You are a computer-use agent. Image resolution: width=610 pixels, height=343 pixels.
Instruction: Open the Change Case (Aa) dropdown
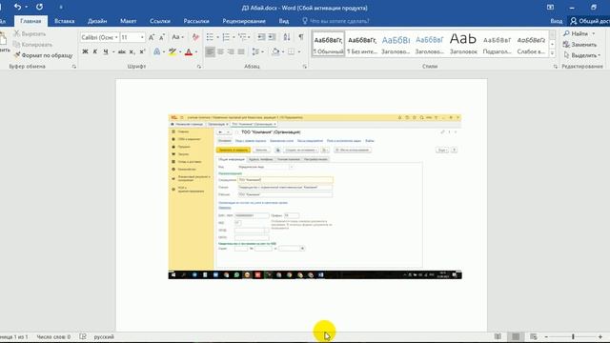point(178,37)
